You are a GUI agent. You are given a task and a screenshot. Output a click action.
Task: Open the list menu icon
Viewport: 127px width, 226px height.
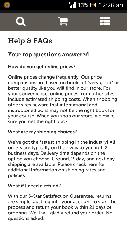pyautogui.click(x=105, y=21)
